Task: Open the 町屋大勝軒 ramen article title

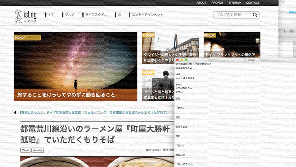Action: [x=95, y=134]
